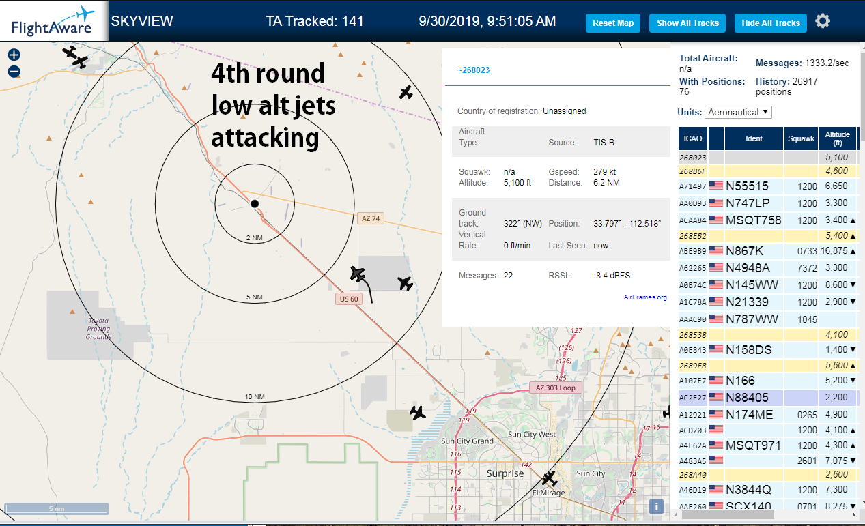Select the aircraft icon near Sun City Grand
This screenshot has width=865, height=526.
coord(418,412)
